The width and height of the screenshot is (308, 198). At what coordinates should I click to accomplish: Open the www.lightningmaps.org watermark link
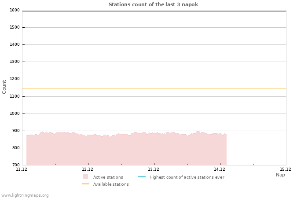[x=25, y=195]
